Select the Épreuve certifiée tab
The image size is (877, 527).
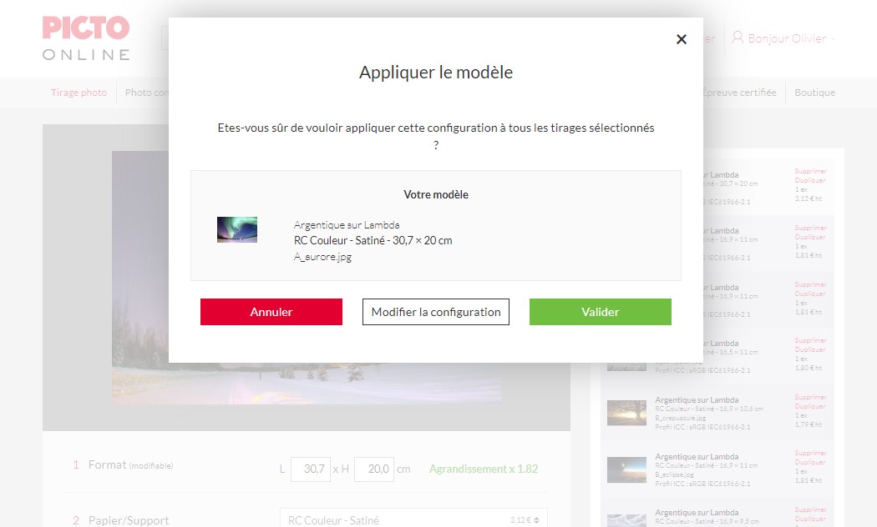[740, 92]
